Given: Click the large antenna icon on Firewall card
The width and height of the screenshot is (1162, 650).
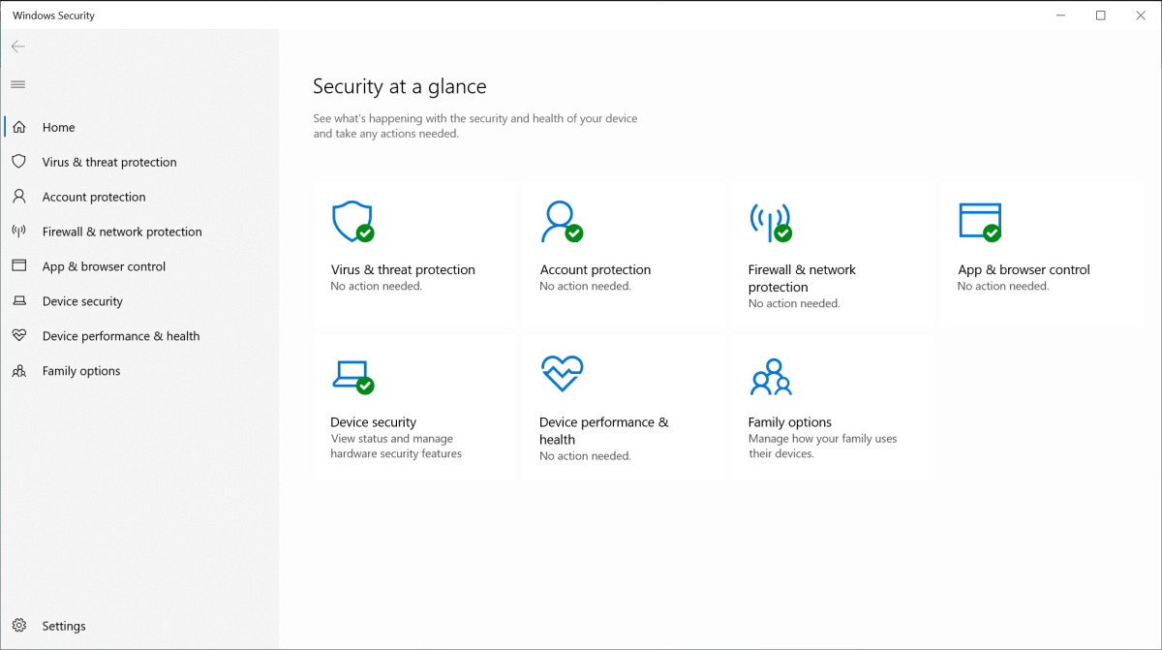Looking at the screenshot, I should click(771, 223).
